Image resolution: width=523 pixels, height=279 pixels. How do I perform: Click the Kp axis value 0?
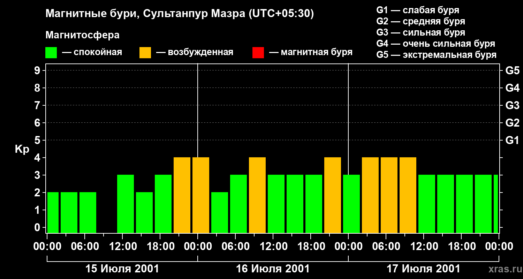[x=38, y=228]
